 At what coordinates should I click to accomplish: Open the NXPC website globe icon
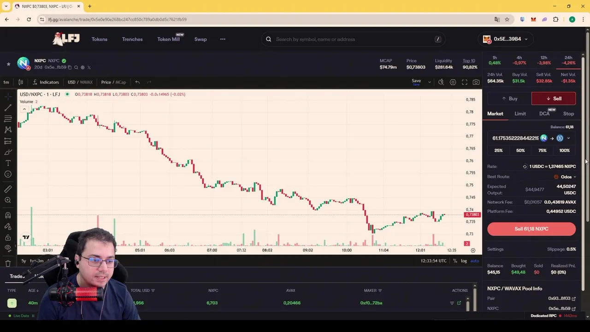point(83,67)
